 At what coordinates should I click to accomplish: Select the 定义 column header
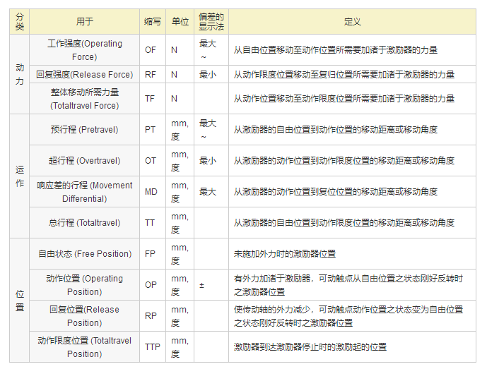click(x=352, y=22)
